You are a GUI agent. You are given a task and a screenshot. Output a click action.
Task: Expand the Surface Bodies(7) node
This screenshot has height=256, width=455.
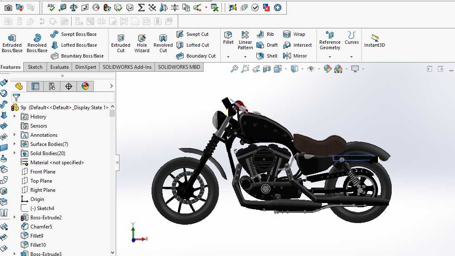tap(15, 144)
